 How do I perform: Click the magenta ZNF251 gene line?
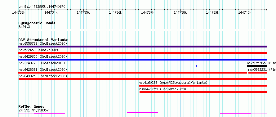pos(143,113)
